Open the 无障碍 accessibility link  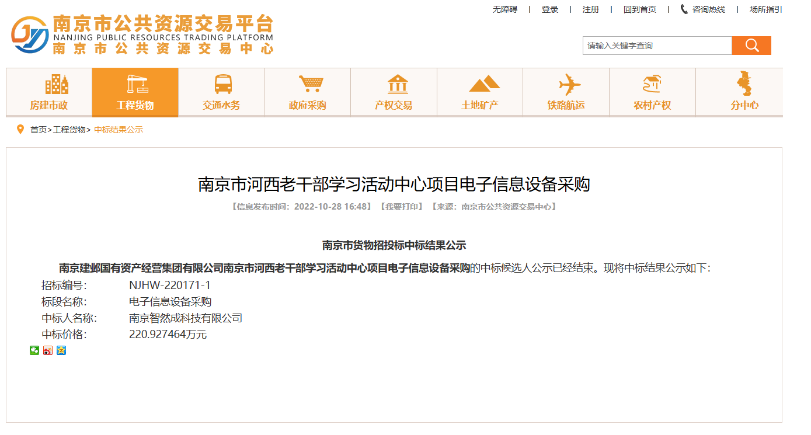(x=505, y=9)
